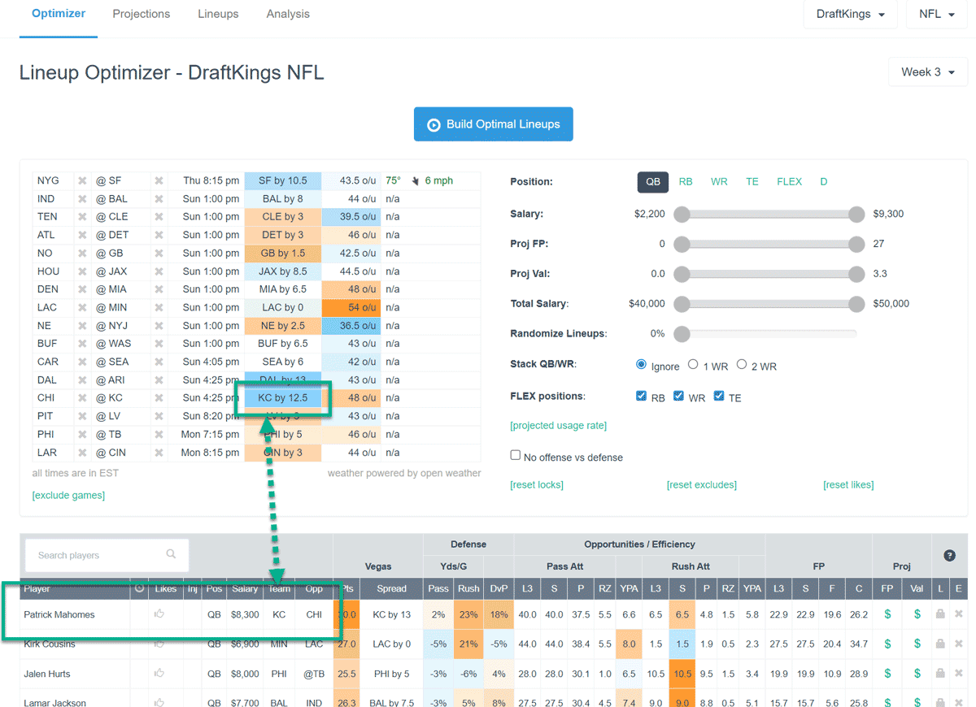
Task: Uncheck the WR FLEX position checkbox
Action: 679,396
